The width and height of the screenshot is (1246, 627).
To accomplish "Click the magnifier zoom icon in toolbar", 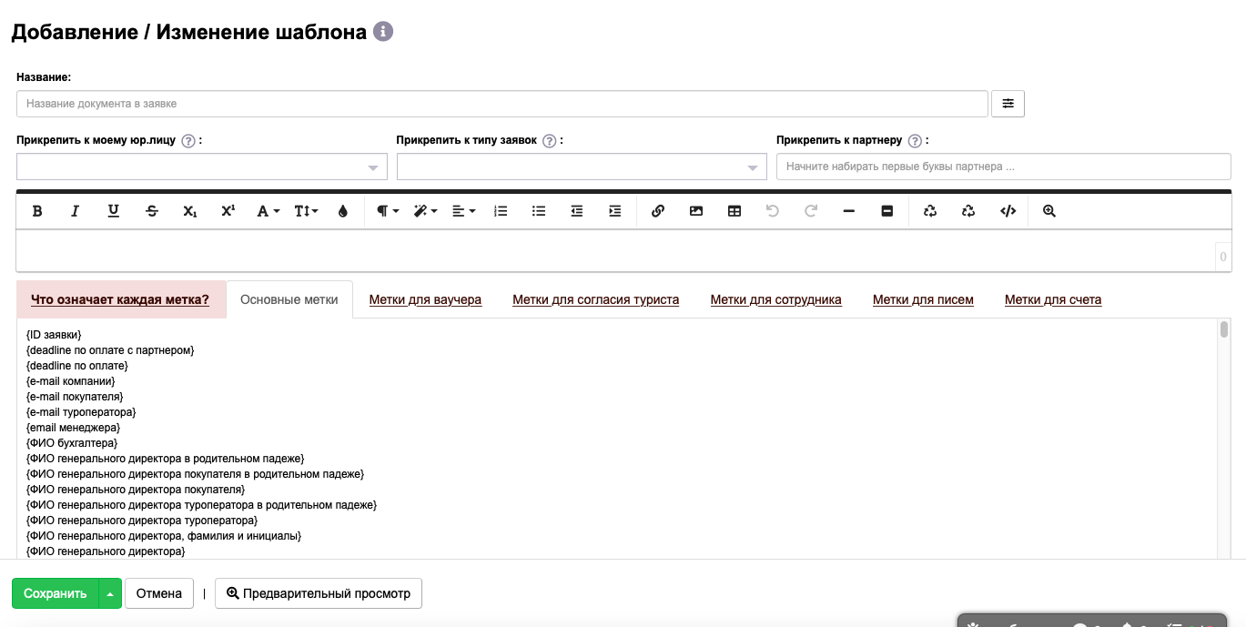I will (x=1049, y=211).
